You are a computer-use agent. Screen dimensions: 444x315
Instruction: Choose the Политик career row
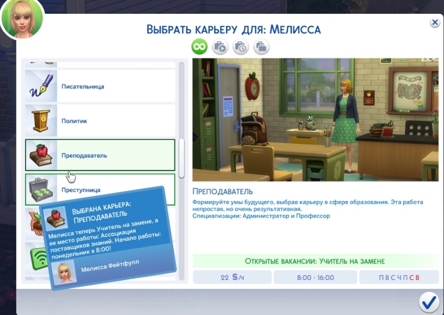[x=100, y=121]
